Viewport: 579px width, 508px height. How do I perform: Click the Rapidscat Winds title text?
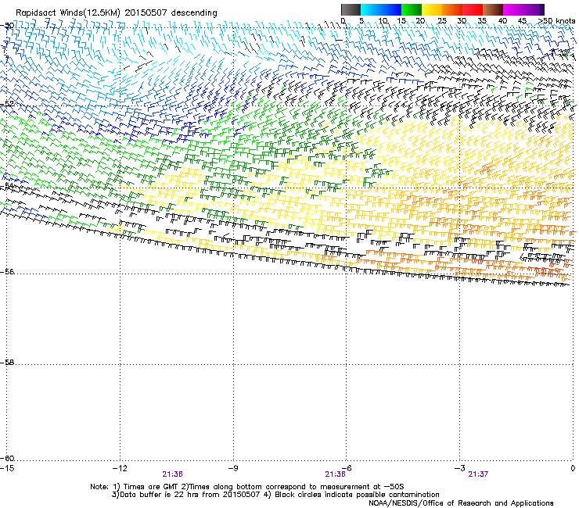[116, 13]
